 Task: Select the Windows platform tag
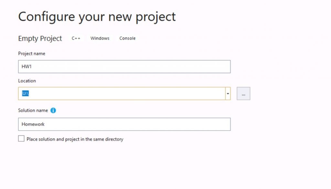click(100, 38)
